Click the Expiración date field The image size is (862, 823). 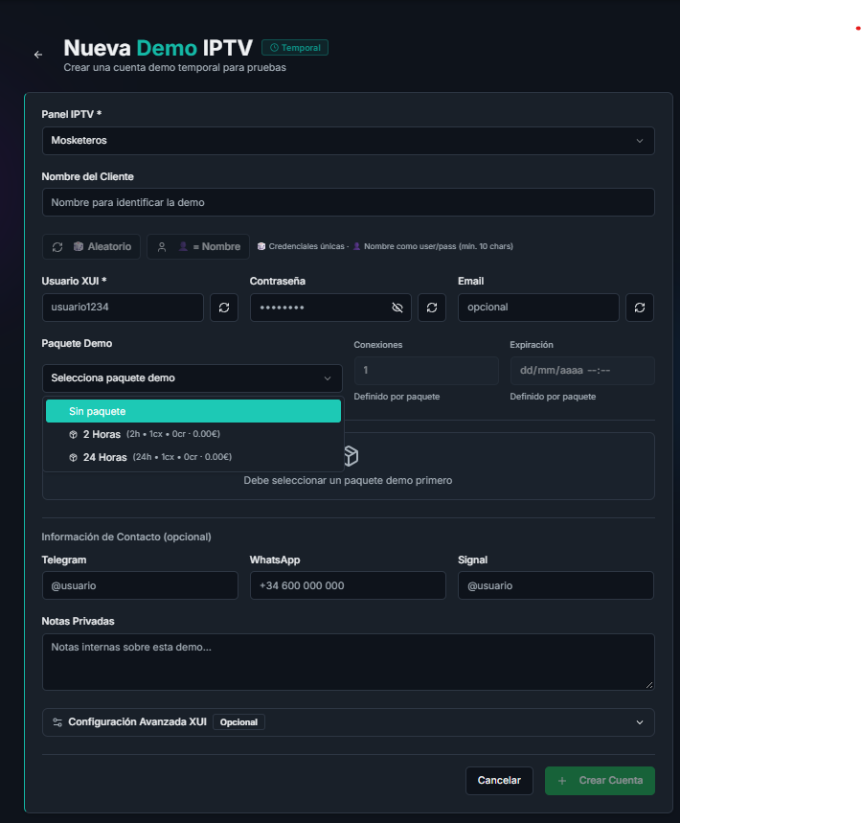(x=582, y=371)
